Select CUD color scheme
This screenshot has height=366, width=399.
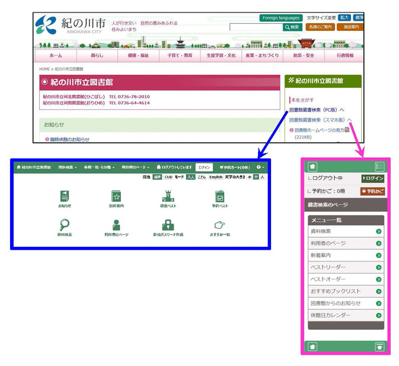click(x=168, y=177)
